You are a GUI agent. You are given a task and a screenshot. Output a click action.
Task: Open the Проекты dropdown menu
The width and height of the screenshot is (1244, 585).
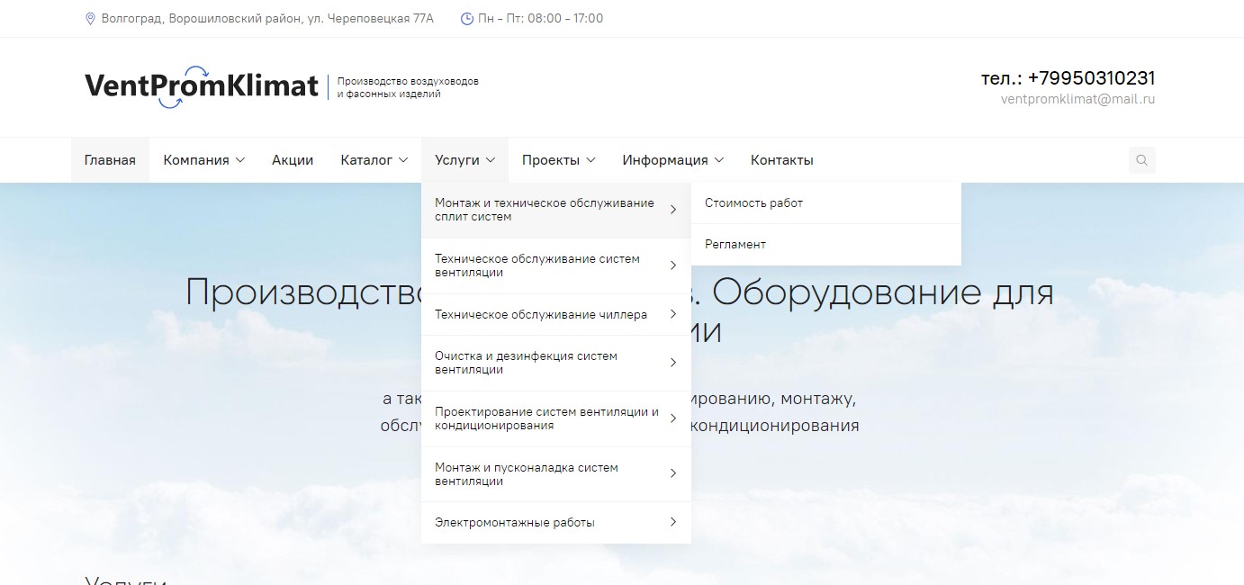558,160
